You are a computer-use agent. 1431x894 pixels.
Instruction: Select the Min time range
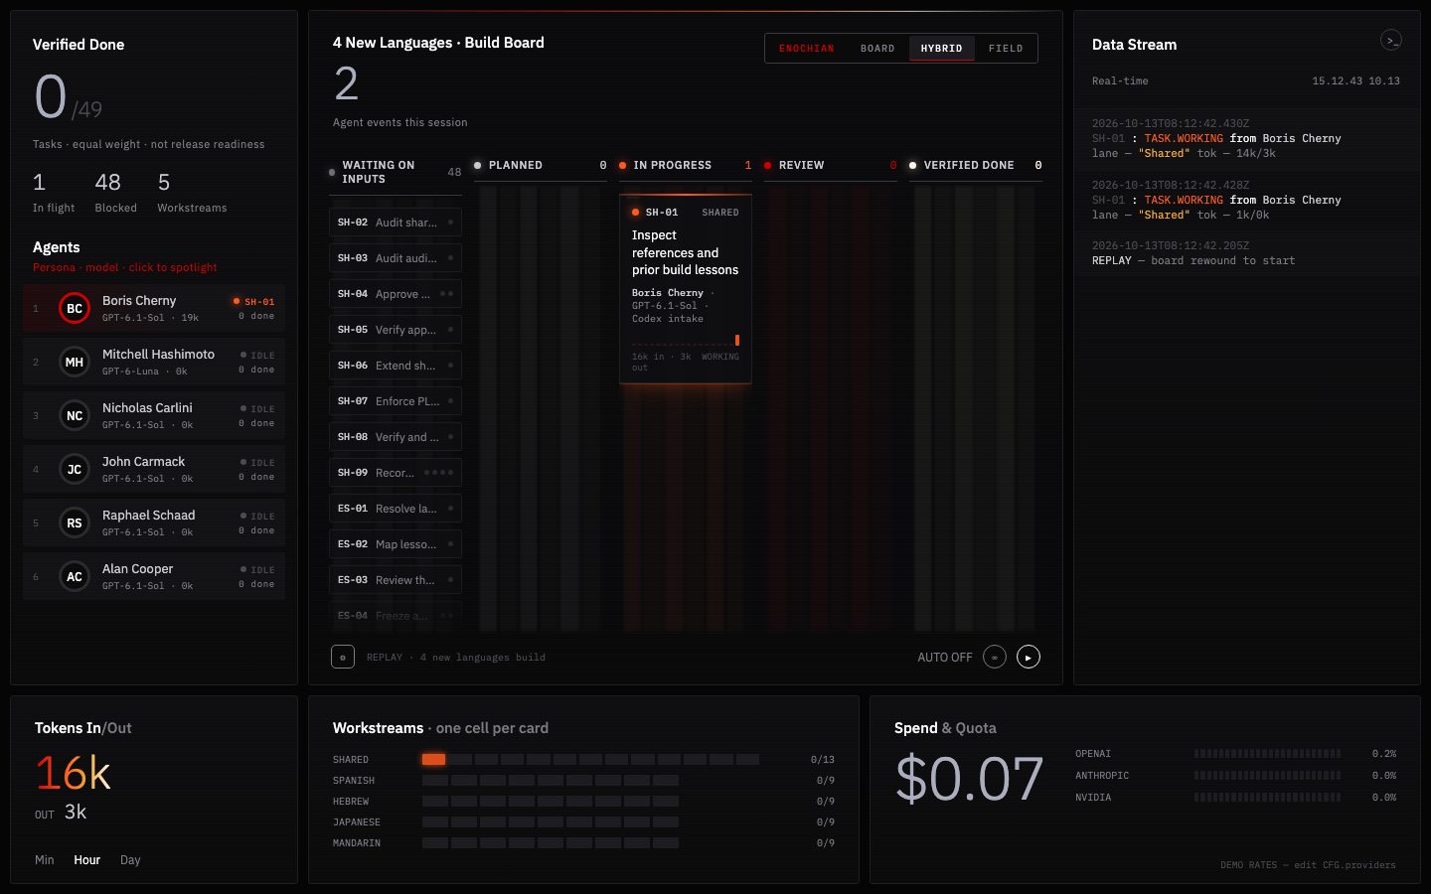tap(45, 860)
